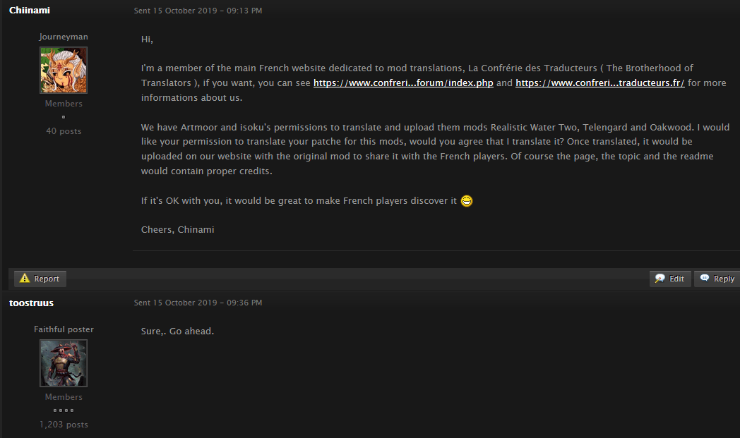Click the single rank pip under Chiinami's Members label
Image resolution: width=740 pixels, height=438 pixels.
(x=64, y=117)
